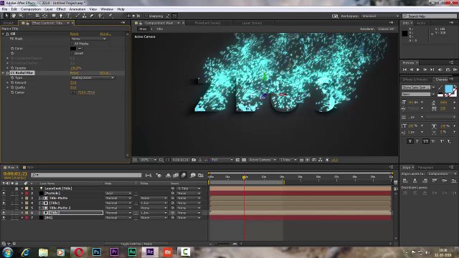Open the [Particle] layer blending mode dropdown
The width and height of the screenshot is (459, 258).
(x=118, y=193)
